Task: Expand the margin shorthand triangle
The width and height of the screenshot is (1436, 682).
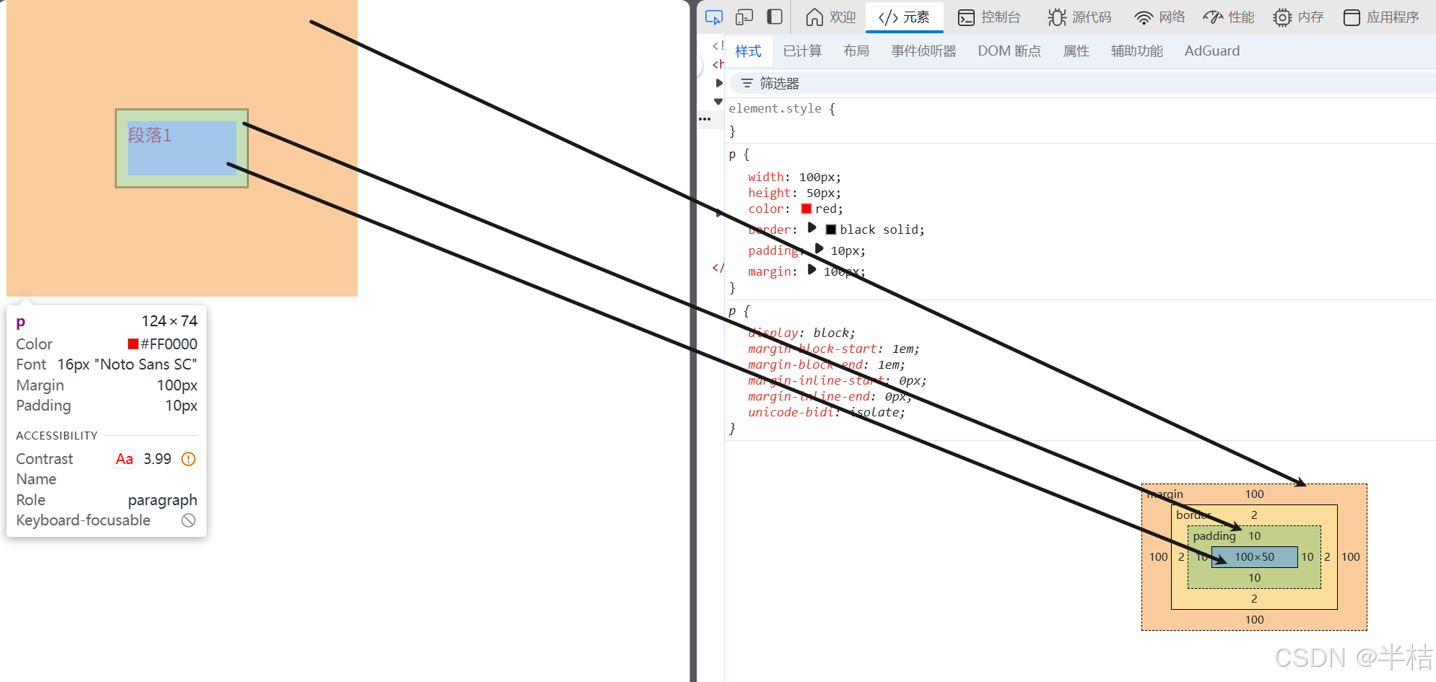Action: click(811, 270)
